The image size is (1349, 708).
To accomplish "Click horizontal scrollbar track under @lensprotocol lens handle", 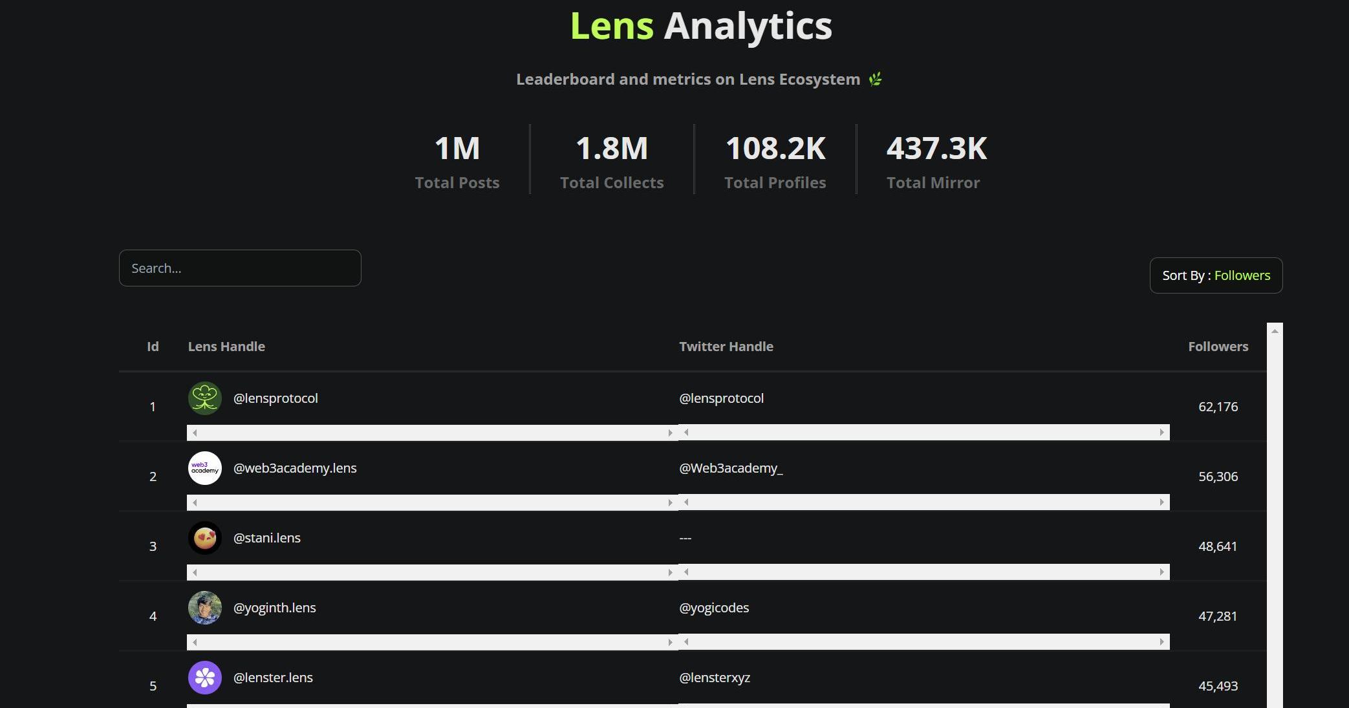I will [432, 433].
